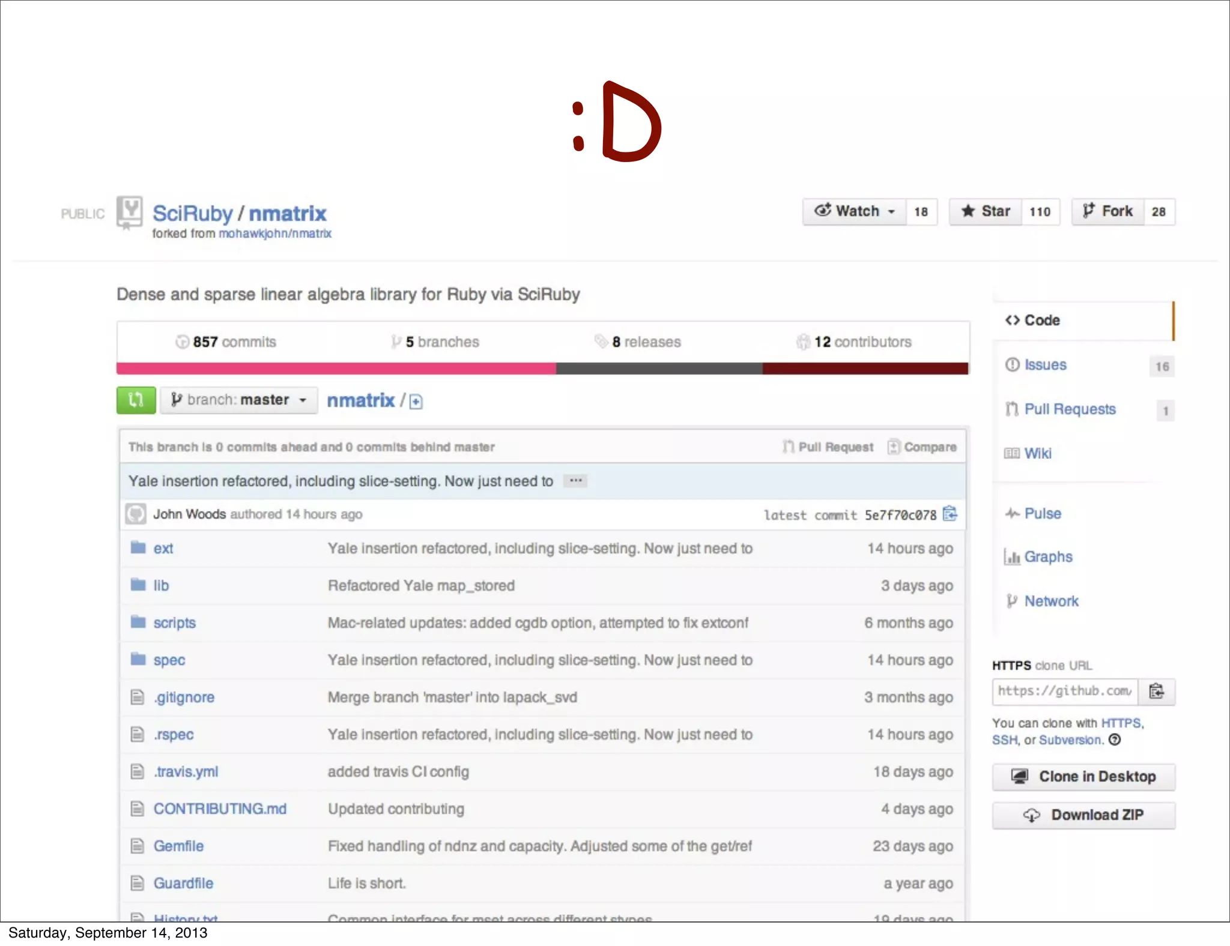Fork the repository with Fork button
The height and width of the screenshot is (946, 1230).
click(1108, 211)
